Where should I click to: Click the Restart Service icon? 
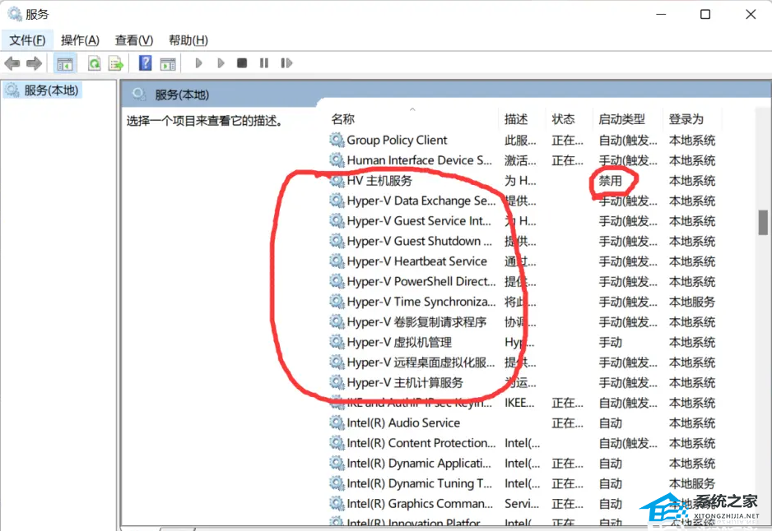(286, 63)
